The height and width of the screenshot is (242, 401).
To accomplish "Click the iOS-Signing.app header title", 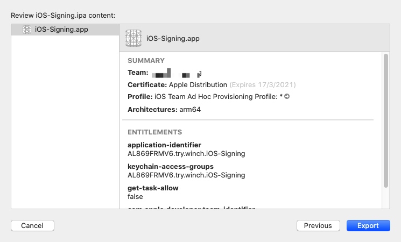I will [173, 39].
